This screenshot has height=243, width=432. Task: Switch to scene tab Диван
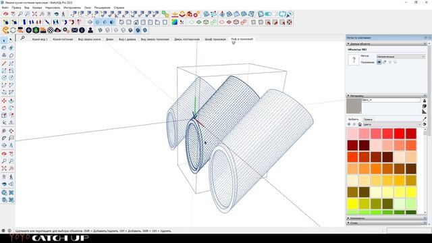click(109, 39)
